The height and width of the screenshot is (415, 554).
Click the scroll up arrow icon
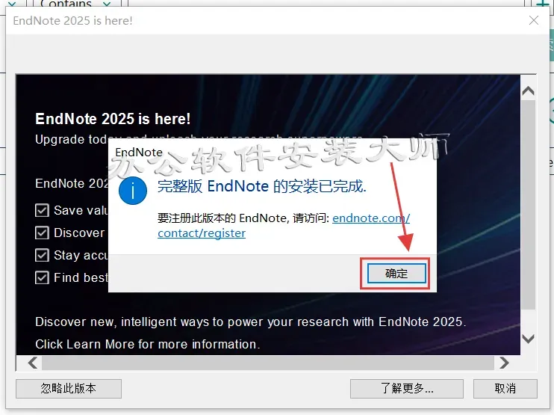[528, 91]
